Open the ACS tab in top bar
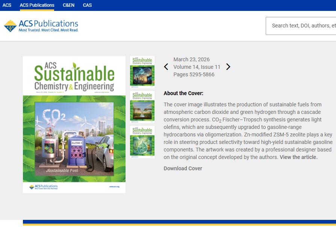This screenshot has width=336, height=227. 7,5
